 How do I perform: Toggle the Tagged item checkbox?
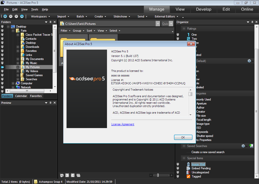(188, 176)
